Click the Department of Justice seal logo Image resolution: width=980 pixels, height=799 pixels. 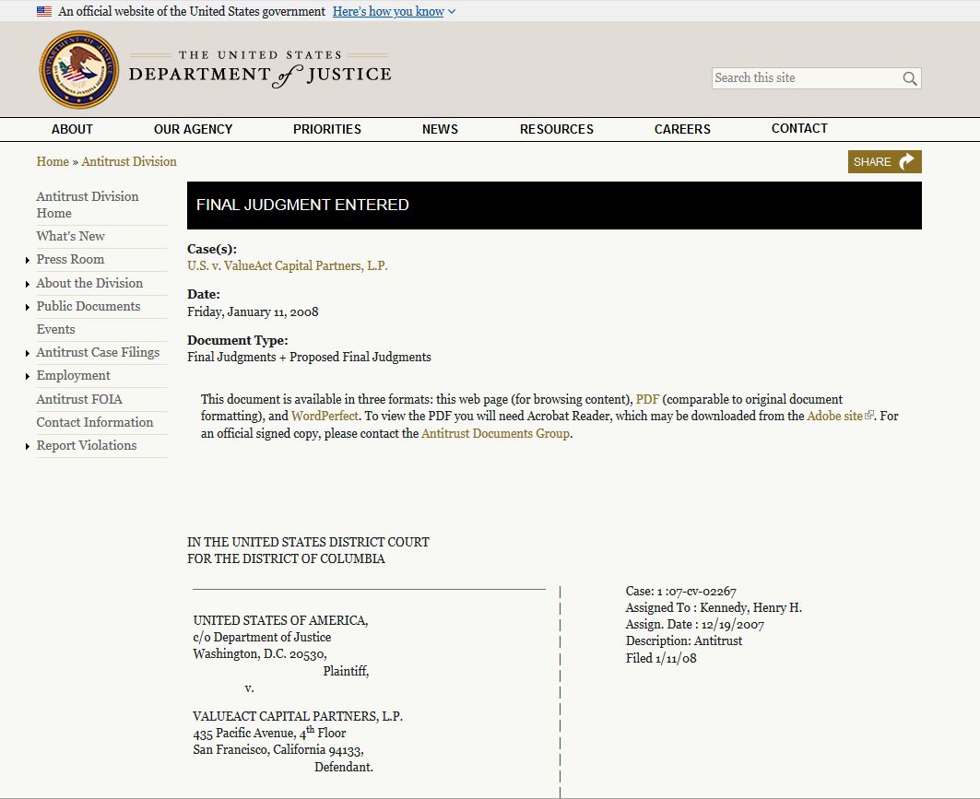coord(78,70)
